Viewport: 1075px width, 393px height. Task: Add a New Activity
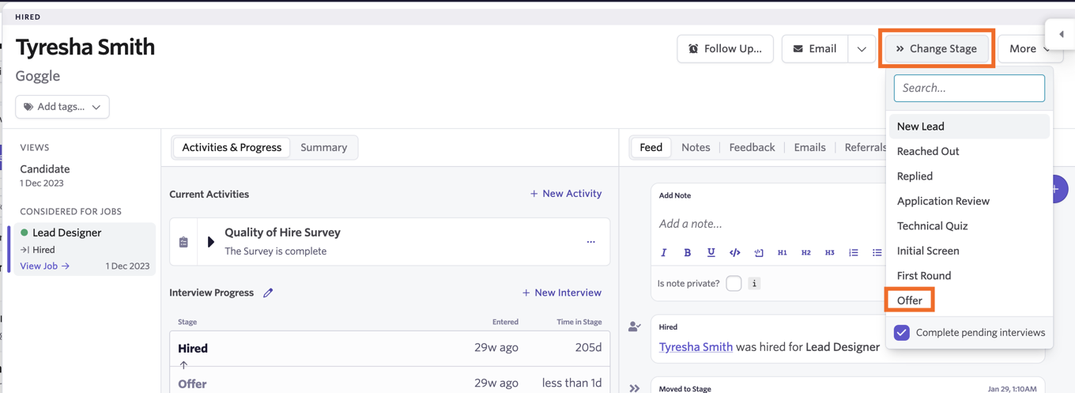coord(566,194)
